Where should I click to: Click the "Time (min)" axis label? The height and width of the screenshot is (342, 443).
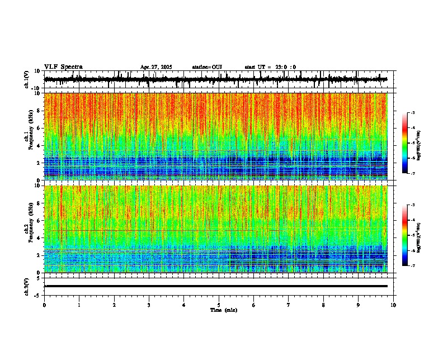click(224, 310)
